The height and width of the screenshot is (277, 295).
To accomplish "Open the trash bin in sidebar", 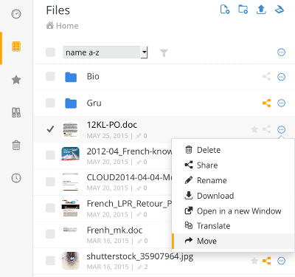I will point(16,145).
